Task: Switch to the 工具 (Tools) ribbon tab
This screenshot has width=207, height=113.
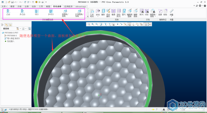Action: pyautogui.click(x=41, y=6)
